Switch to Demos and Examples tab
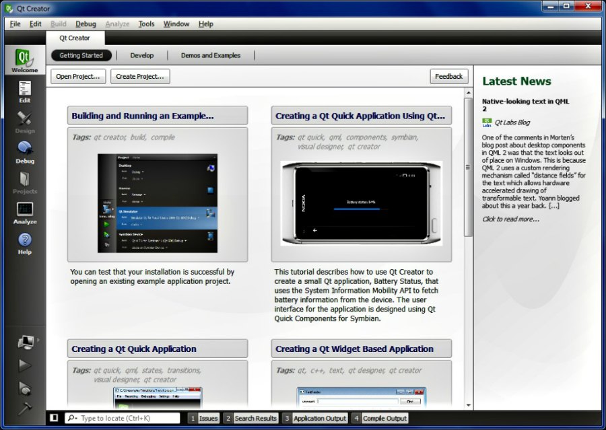 click(211, 55)
